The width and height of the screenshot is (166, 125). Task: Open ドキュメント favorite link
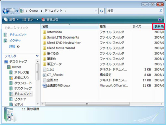[18, 35]
